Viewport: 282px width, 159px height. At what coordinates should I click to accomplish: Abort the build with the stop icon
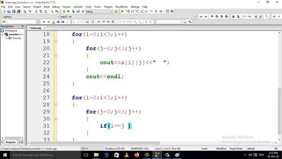pos(83,11)
